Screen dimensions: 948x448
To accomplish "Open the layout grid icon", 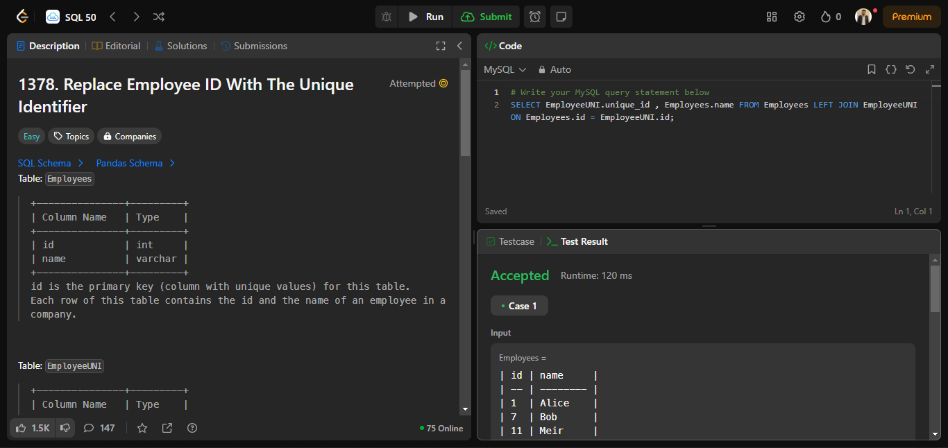I will point(772,17).
